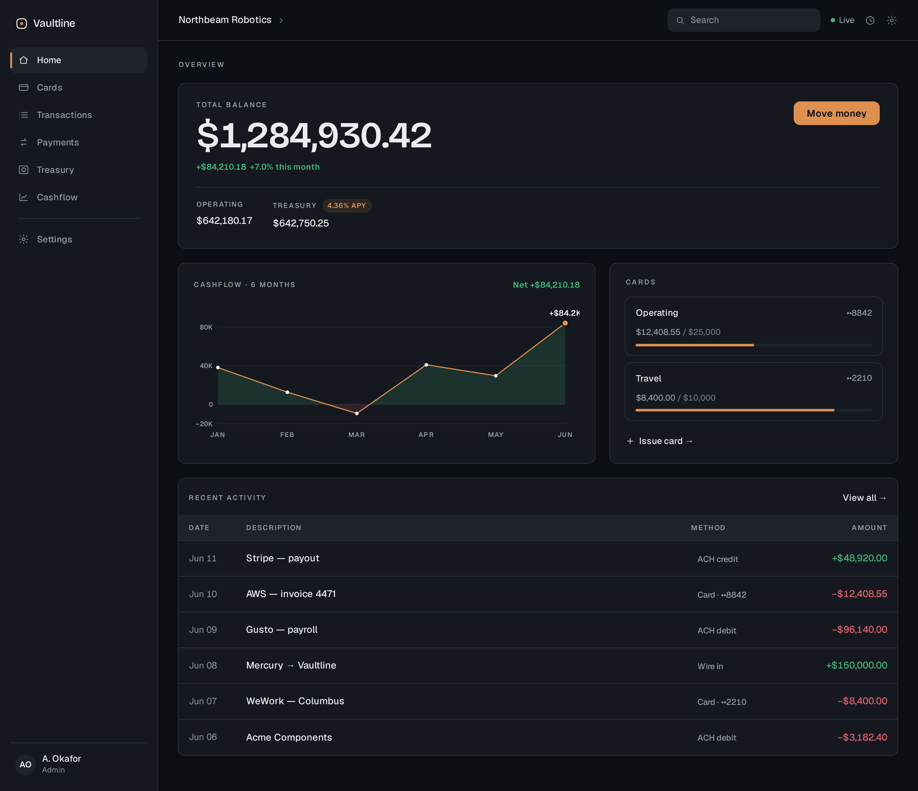
Task: Click the Payments transfer arrows icon
Action: pyautogui.click(x=24, y=142)
